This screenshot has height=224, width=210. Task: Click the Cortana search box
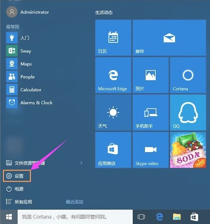(x=75, y=217)
